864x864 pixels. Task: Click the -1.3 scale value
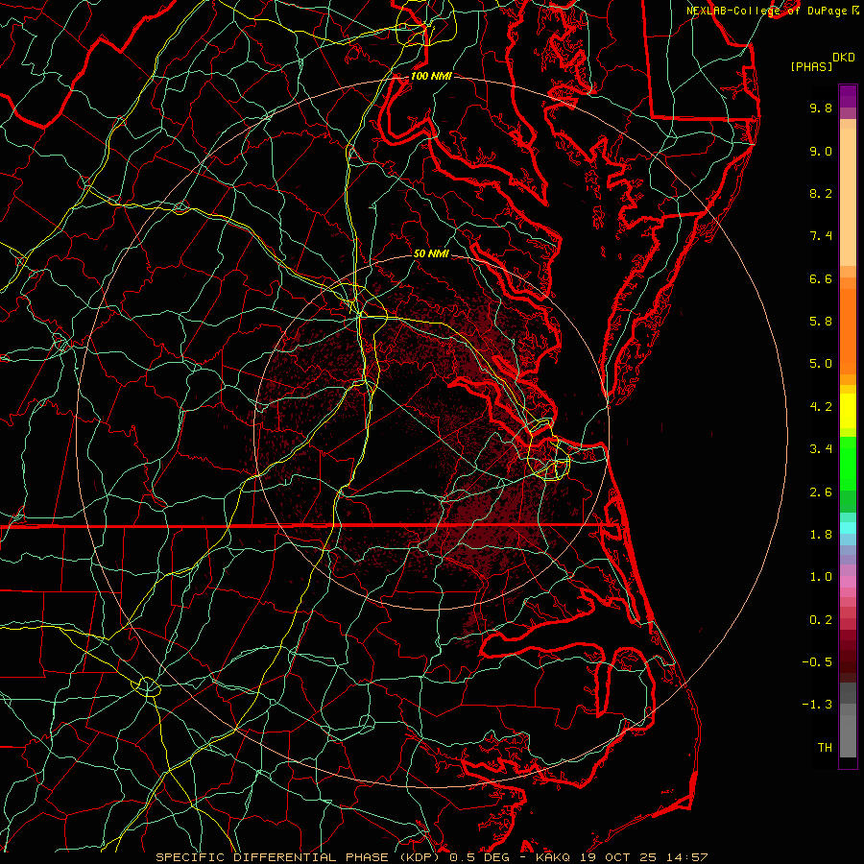817,705
